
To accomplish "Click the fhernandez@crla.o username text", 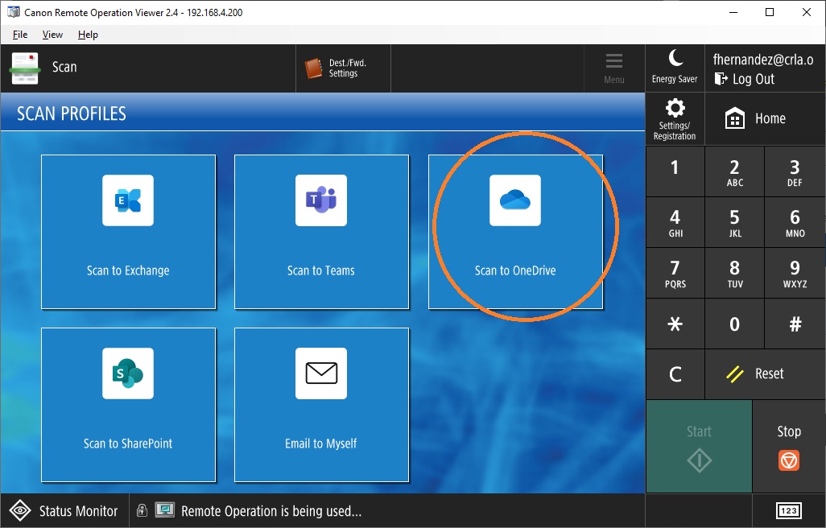I will click(762, 60).
